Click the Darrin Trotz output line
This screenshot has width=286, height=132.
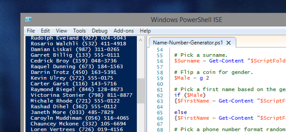point(74,72)
